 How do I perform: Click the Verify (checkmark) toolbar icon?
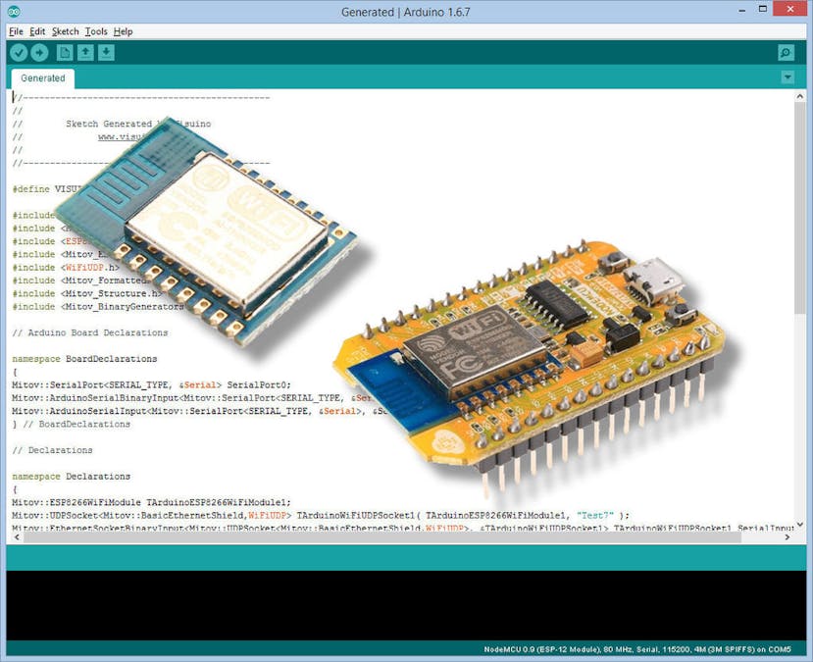(17, 53)
